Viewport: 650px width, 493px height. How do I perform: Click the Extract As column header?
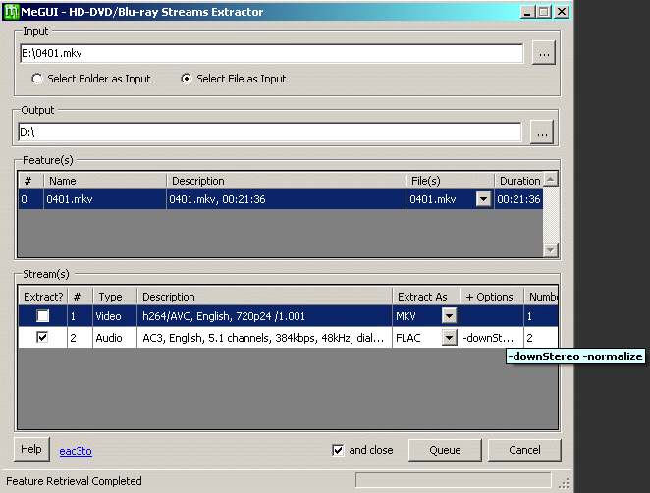[426, 297]
